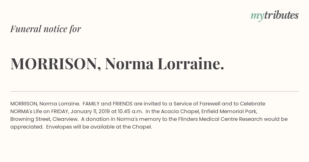Click the word 'Norma' in the title
The width and height of the screenshot is (309, 162).
129,64
